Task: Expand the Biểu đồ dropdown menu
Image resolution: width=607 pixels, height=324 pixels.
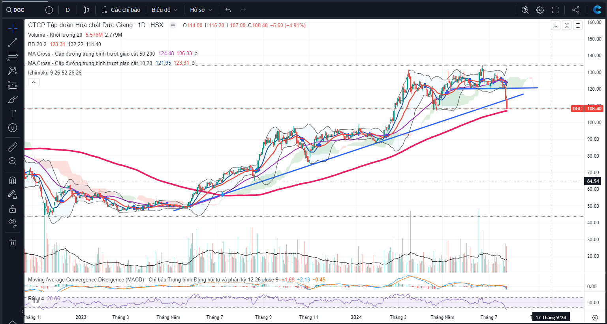Action: pos(164,10)
